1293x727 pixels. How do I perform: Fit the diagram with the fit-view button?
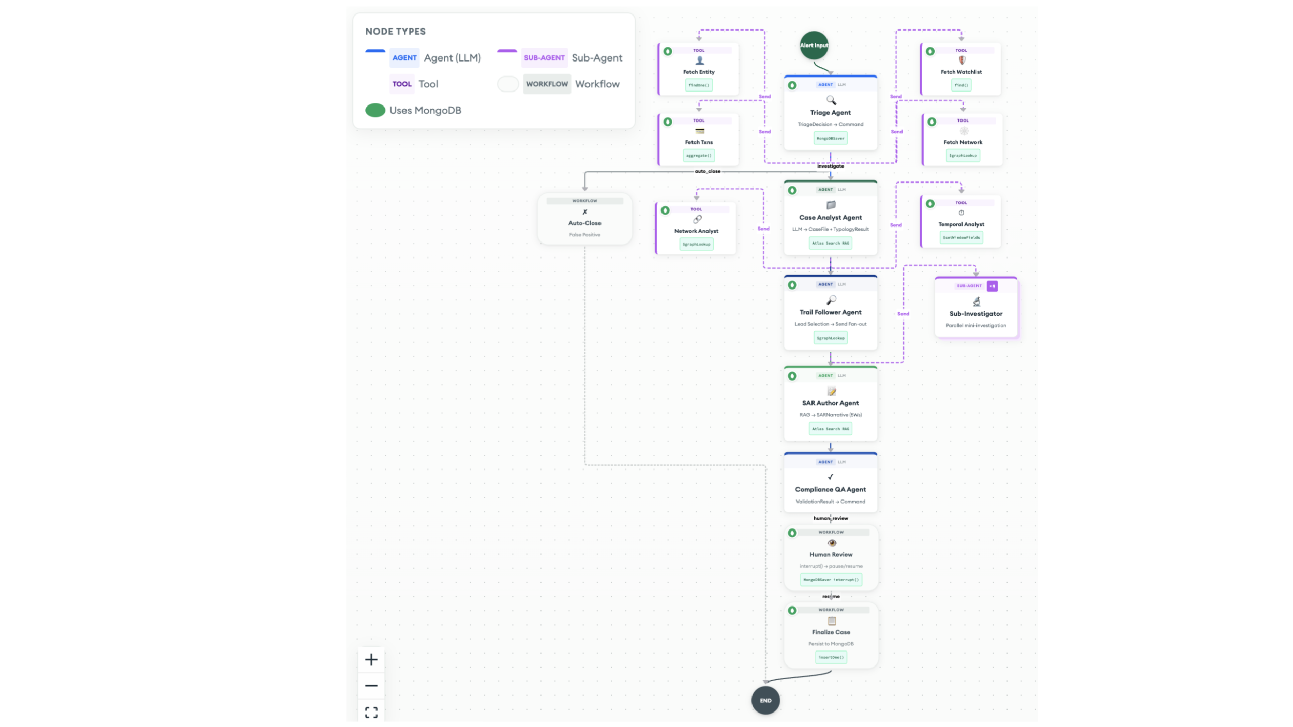click(371, 712)
